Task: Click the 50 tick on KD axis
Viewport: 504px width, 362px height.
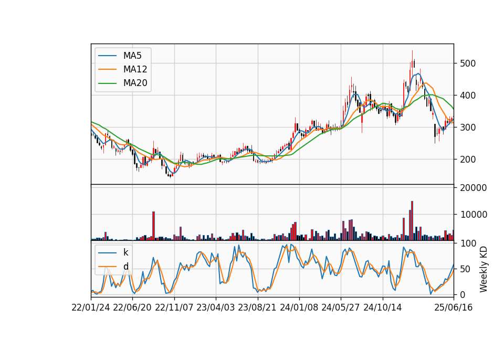Action: [x=465, y=269]
